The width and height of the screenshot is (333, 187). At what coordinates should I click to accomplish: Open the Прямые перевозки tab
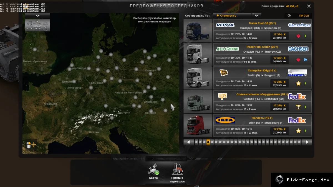pos(177,173)
